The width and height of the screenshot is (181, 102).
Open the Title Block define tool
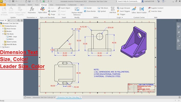pos(103,8)
